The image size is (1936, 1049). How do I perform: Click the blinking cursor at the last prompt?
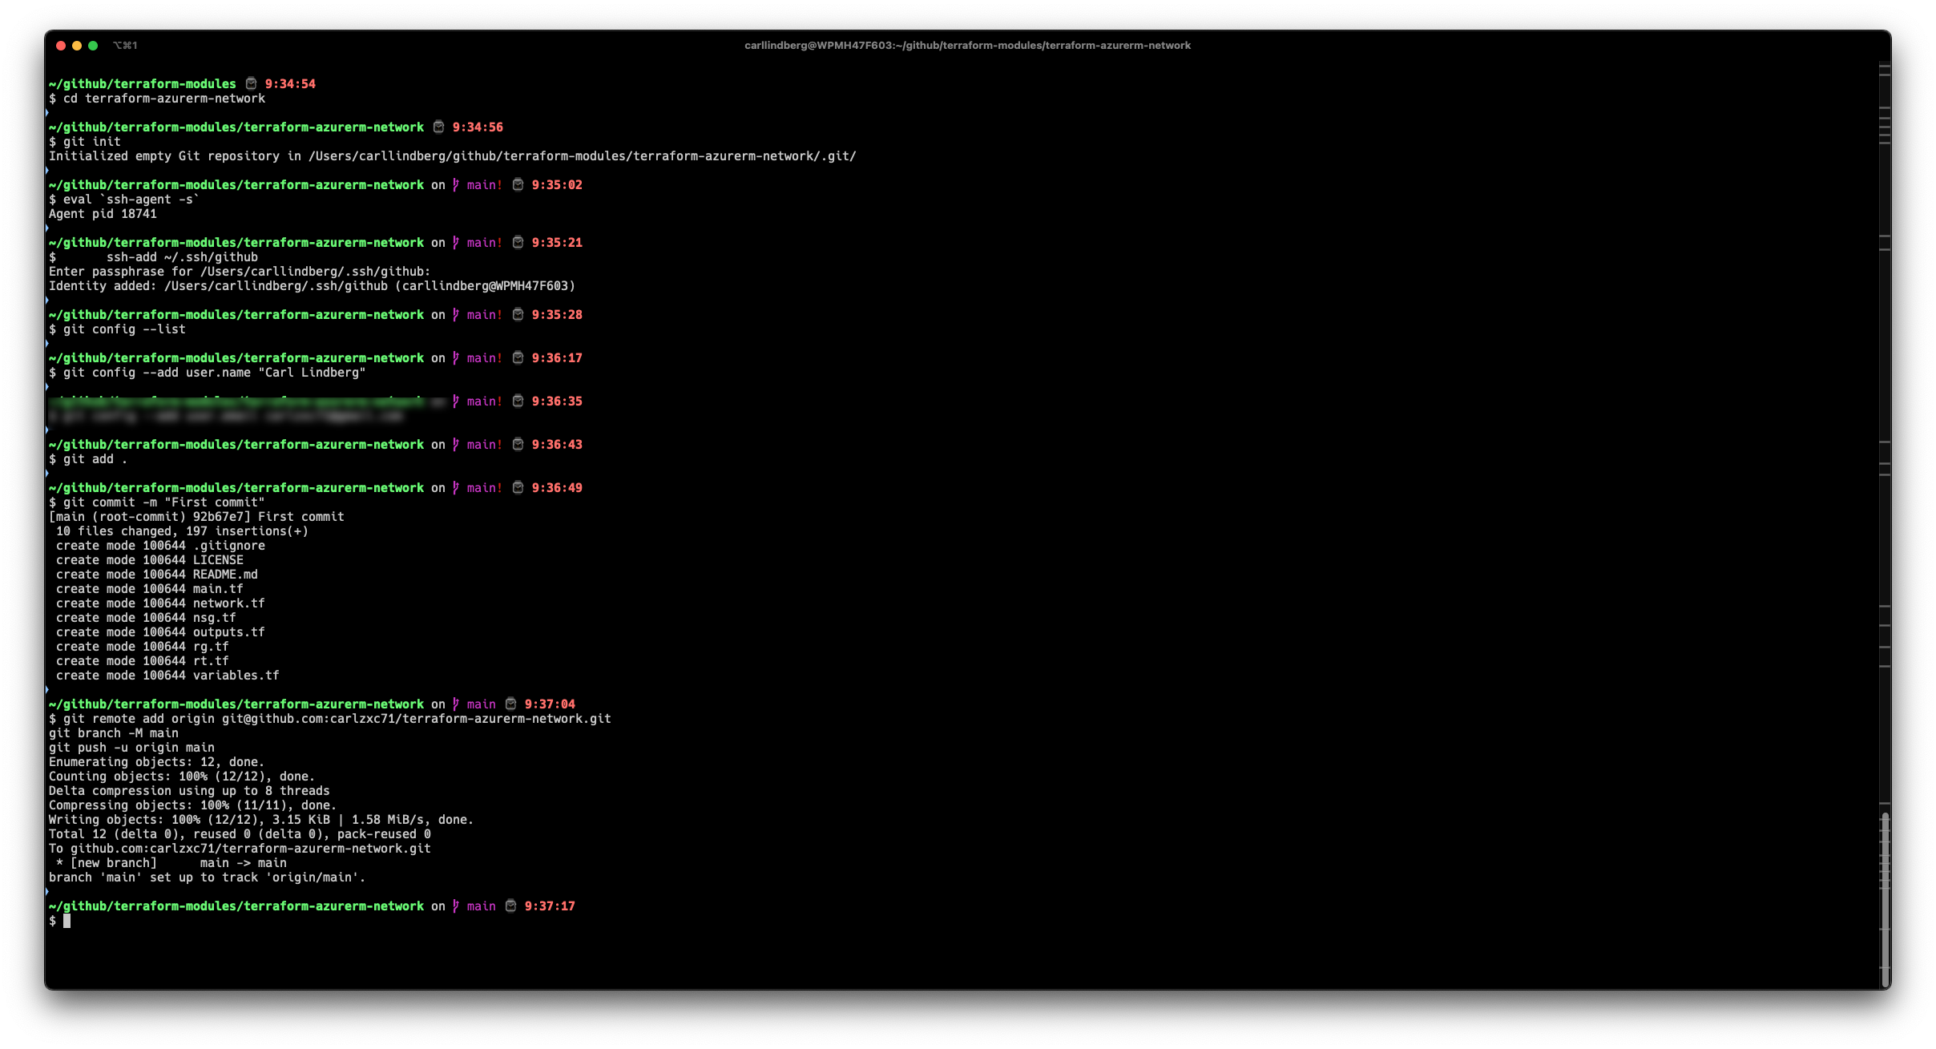pos(67,921)
